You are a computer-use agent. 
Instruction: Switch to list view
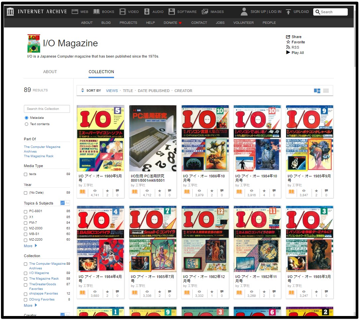pyautogui.click(x=326, y=91)
